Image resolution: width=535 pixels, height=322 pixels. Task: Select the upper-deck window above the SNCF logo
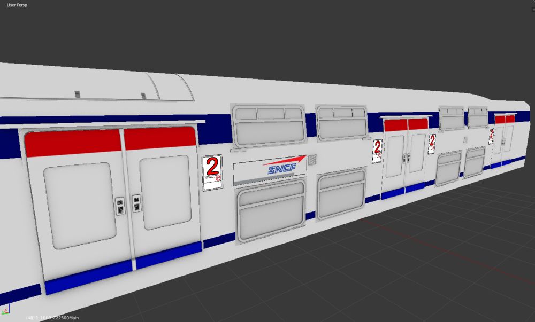click(269, 125)
